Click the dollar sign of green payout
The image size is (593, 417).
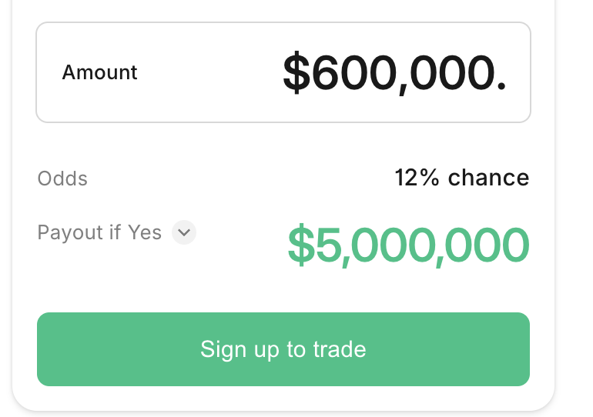pyautogui.click(x=301, y=245)
